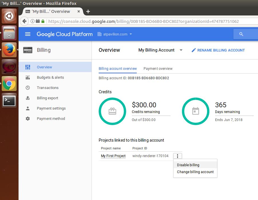Open Budgets & alerts page
This screenshot has width=258, height=200.
[x=55, y=77]
